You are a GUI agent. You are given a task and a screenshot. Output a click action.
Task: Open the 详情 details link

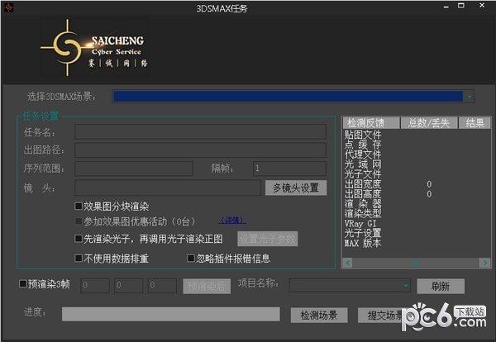(x=232, y=221)
